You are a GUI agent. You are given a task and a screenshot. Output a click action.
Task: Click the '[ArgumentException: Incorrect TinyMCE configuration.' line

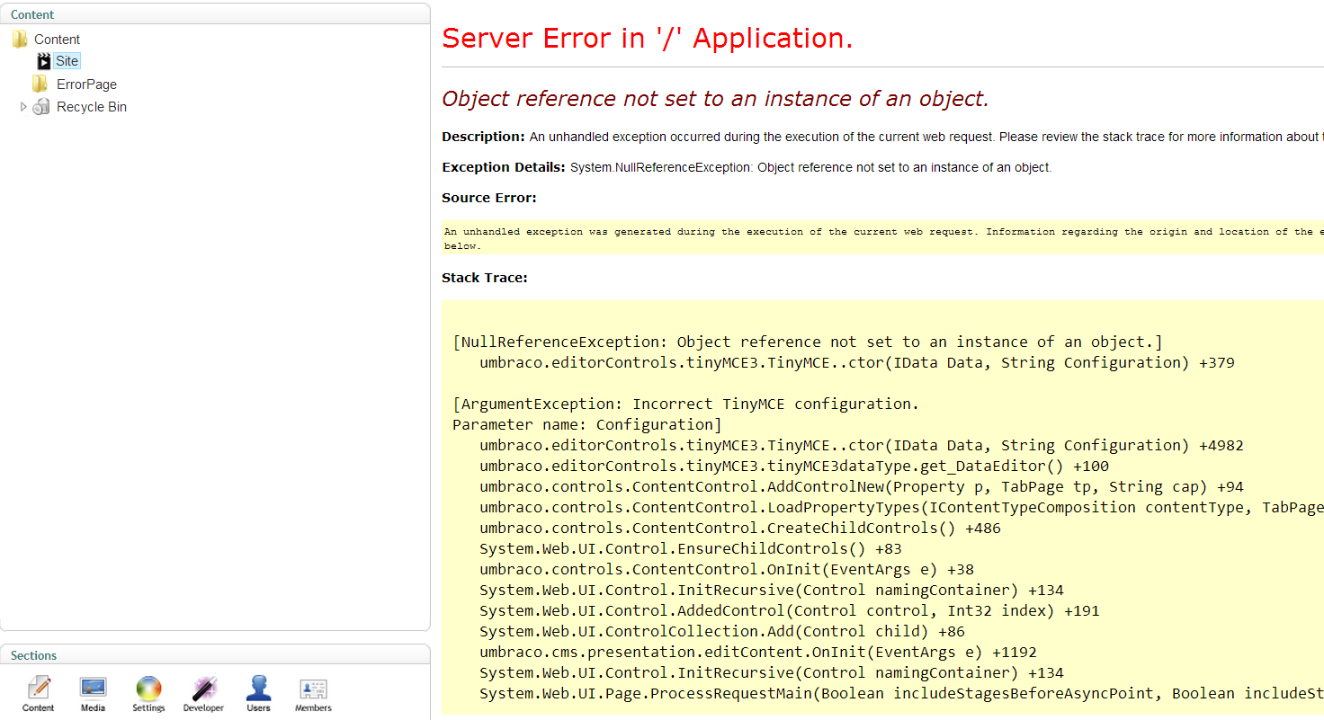pyautogui.click(x=685, y=404)
